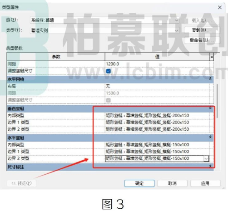Toggle the enabled 调整竖梃尺寸 checkbox
This screenshot has height=211, width=228.
(x=109, y=71)
